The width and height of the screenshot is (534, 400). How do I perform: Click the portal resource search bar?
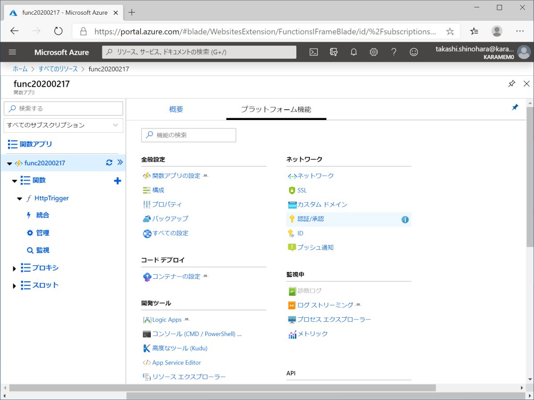pos(199,52)
